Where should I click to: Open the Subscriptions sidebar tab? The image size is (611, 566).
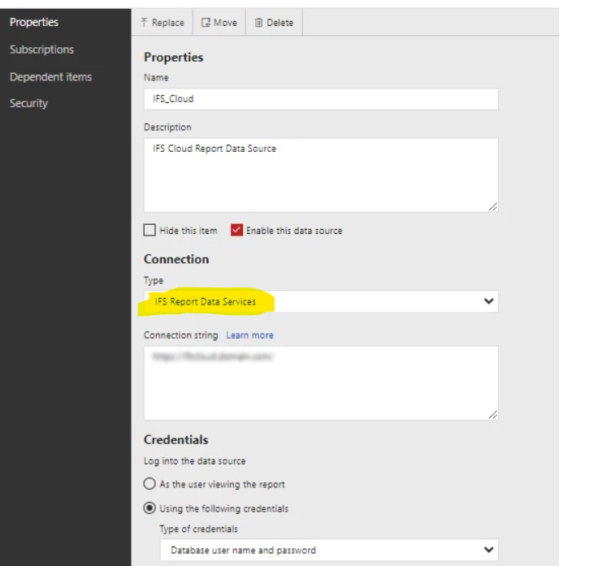[x=41, y=50]
